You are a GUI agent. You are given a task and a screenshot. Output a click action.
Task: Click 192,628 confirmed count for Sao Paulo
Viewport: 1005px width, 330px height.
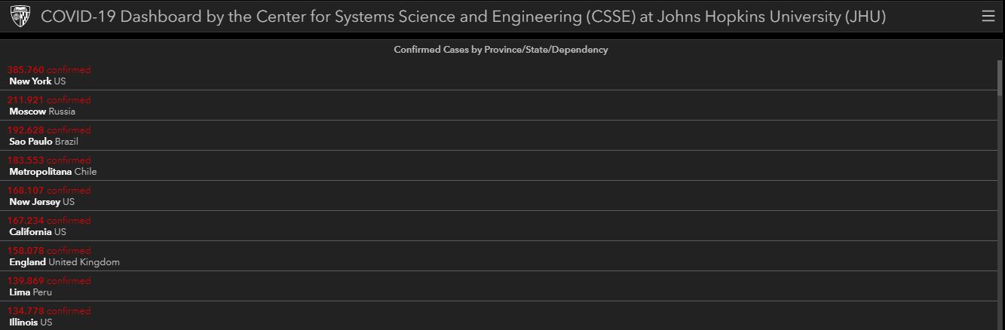(48, 130)
